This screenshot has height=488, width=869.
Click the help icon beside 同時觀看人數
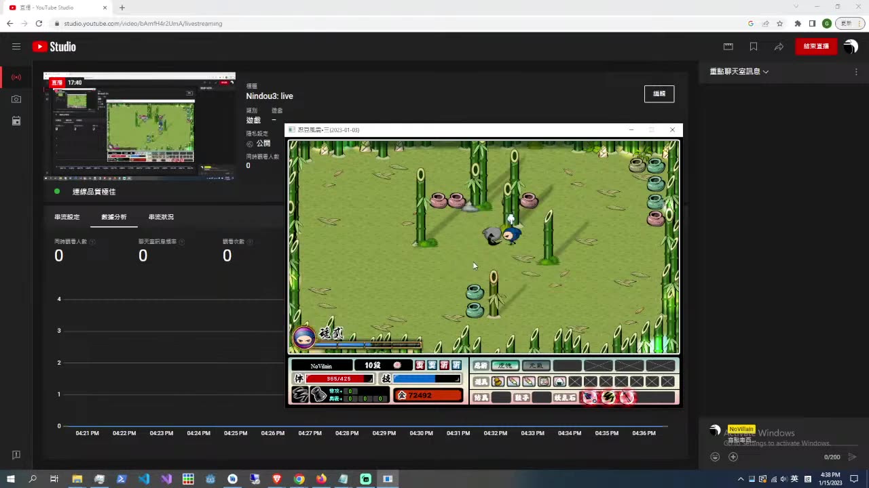[92, 242]
